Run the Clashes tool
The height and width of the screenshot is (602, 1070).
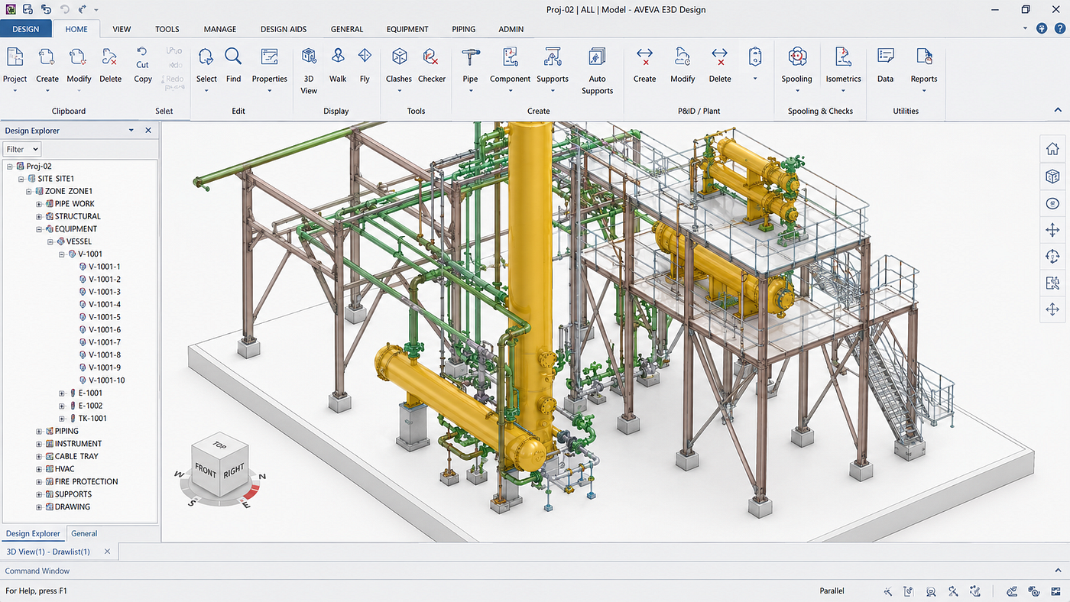(399, 65)
